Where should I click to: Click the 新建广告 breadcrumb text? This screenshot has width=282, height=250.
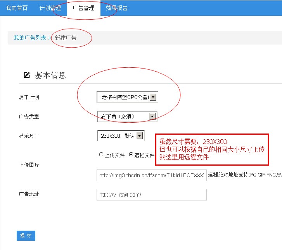66,38
